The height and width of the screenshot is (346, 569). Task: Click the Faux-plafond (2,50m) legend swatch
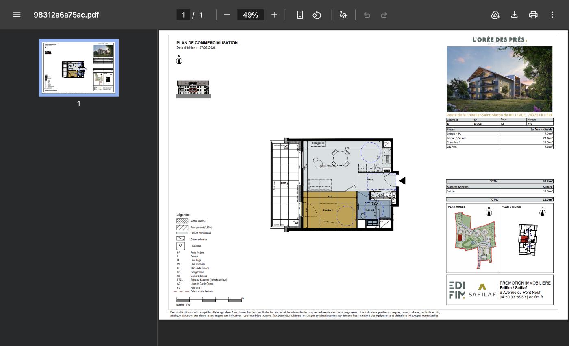182,227
